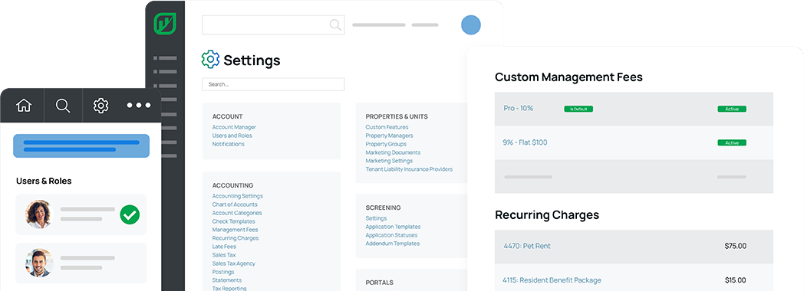This screenshot has width=804, height=291.
Task: Click the first sidebar menu item below the logo
Action: pyautogui.click(x=165, y=58)
